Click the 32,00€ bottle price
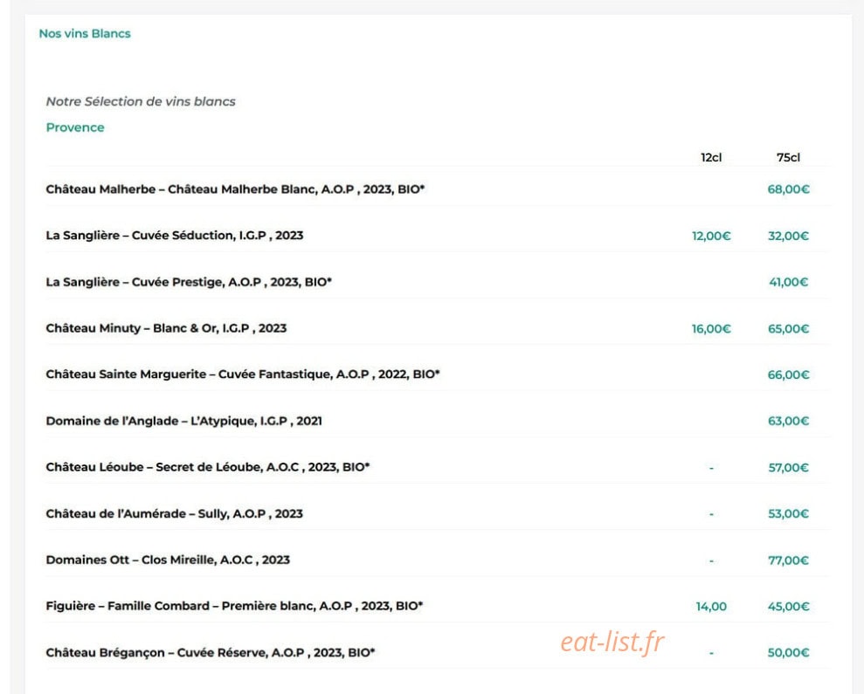The image size is (864, 694). 788,237
